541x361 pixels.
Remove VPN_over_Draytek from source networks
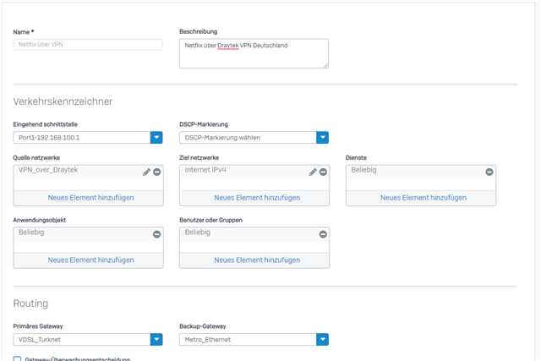tap(157, 172)
